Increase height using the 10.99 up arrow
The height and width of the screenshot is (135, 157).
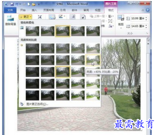tap(146, 17)
